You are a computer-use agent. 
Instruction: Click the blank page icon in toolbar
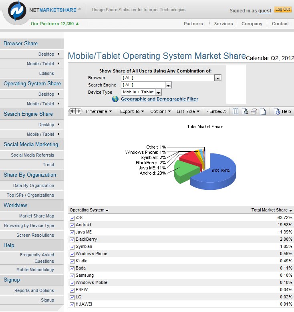click(263, 111)
